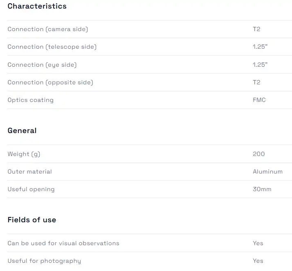This screenshot has height=271, width=292.
Task: Click the T2 value for camera side
Action: click(x=256, y=29)
